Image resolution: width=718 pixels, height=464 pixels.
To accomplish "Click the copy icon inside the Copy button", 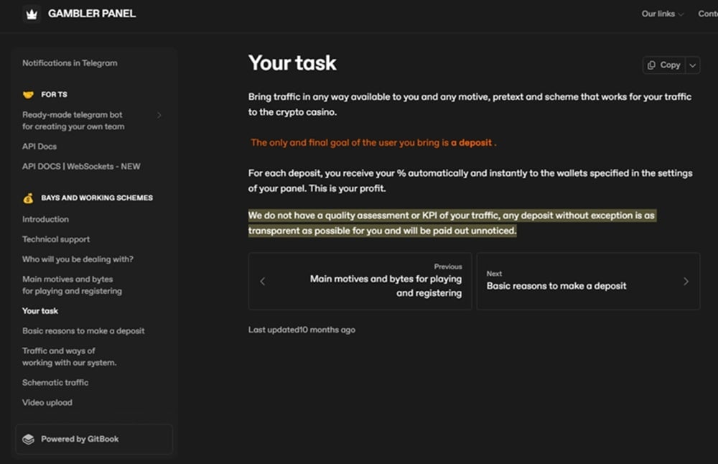I will point(653,65).
